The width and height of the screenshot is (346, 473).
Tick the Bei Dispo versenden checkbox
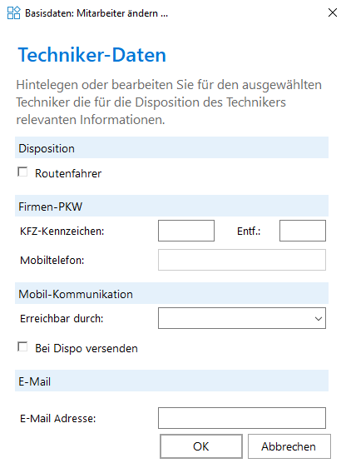(x=22, y=347)
